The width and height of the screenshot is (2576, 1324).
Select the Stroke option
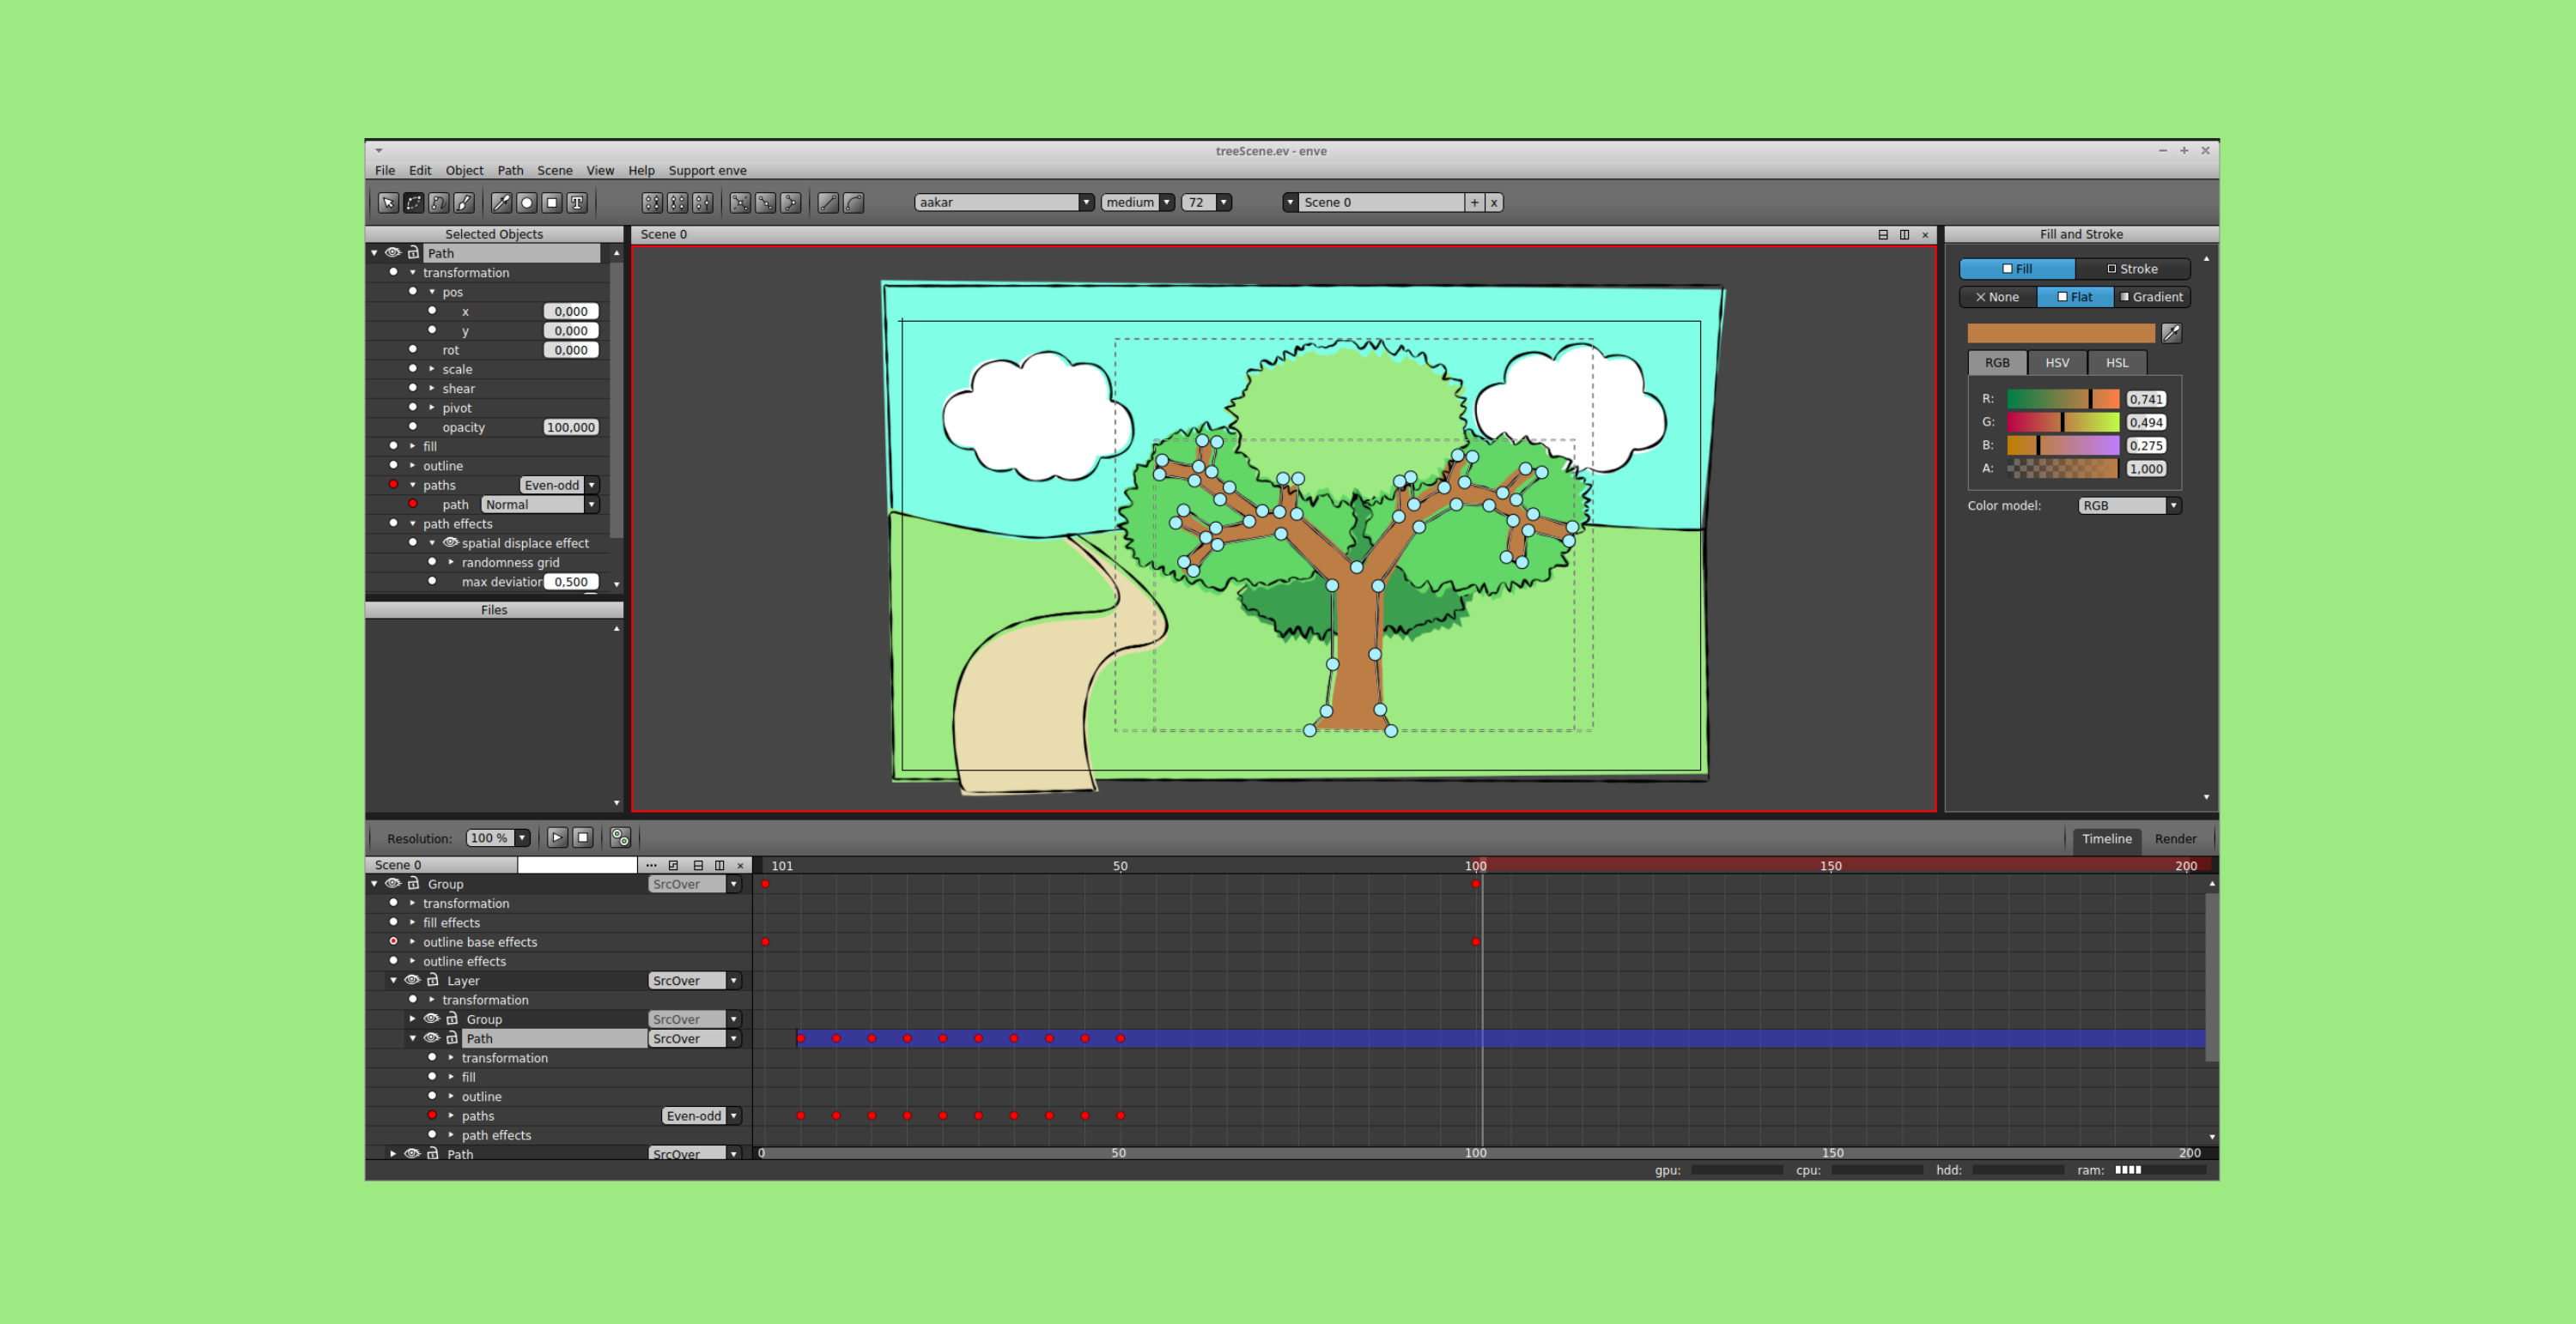coord(2132,269)
